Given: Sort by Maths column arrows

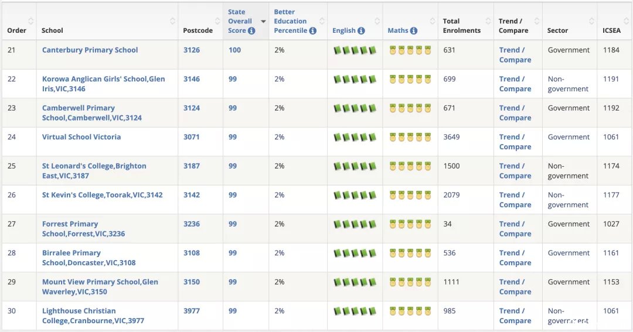Looking at the screenshot, I should click(433, 21).
